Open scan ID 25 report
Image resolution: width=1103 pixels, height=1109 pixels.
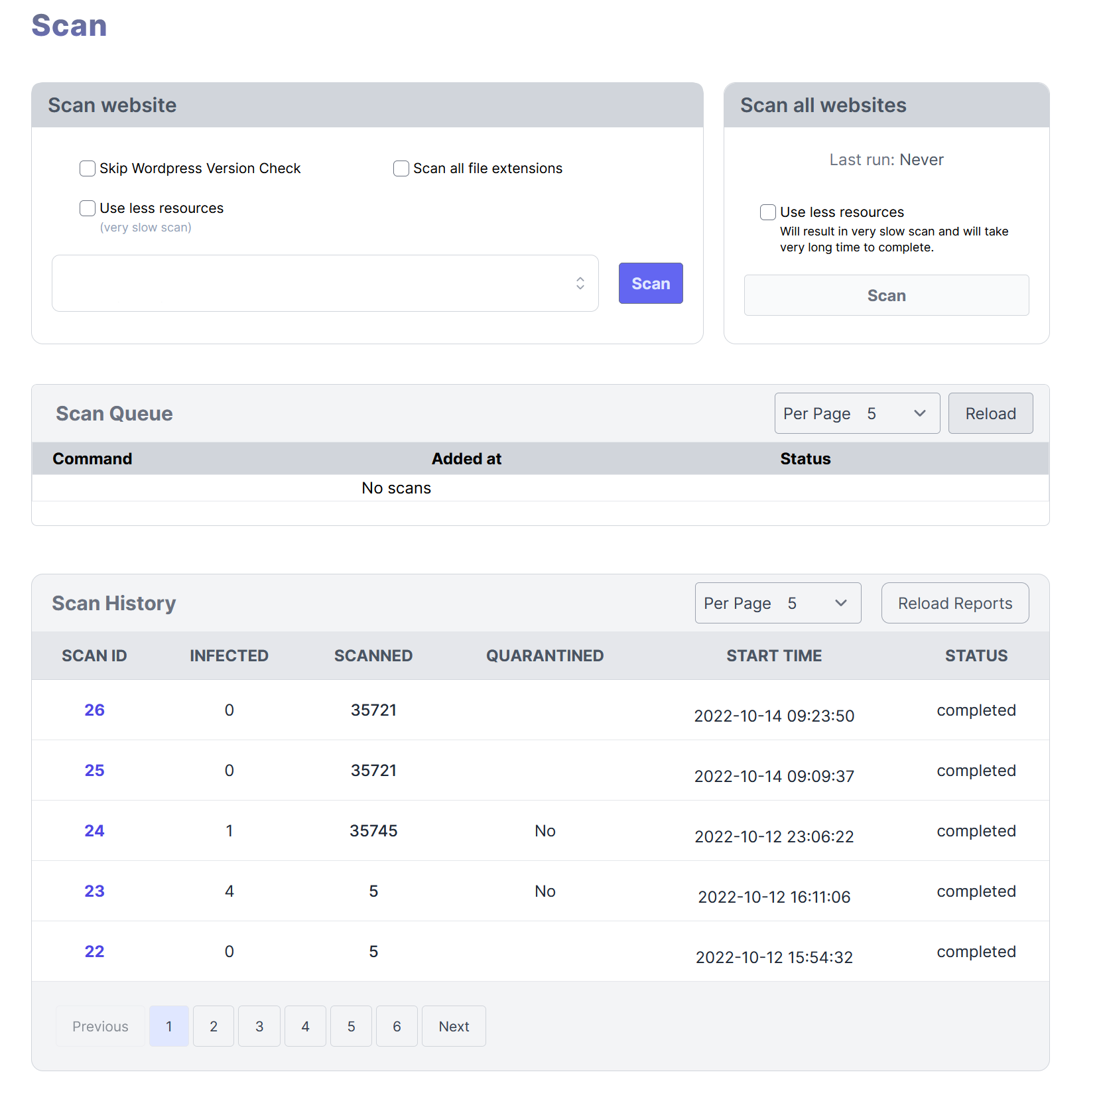tap(94, 770)
